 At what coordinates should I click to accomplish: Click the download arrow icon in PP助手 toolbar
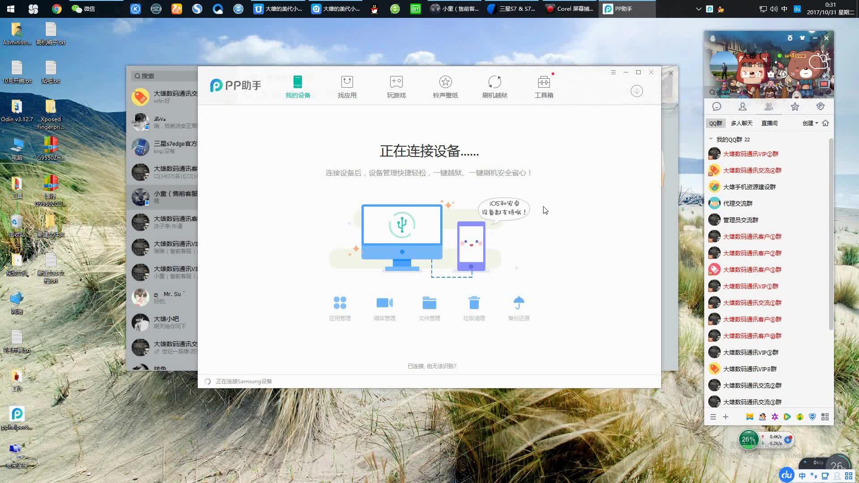(637, 91)
